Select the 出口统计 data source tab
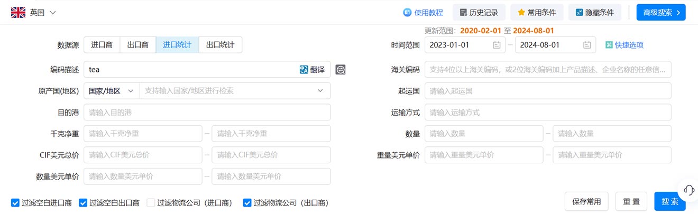Screen dimensions: 698x214 coord(220,45)
